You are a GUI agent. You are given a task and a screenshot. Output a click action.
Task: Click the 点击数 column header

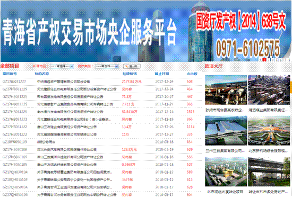pos(192,74)
